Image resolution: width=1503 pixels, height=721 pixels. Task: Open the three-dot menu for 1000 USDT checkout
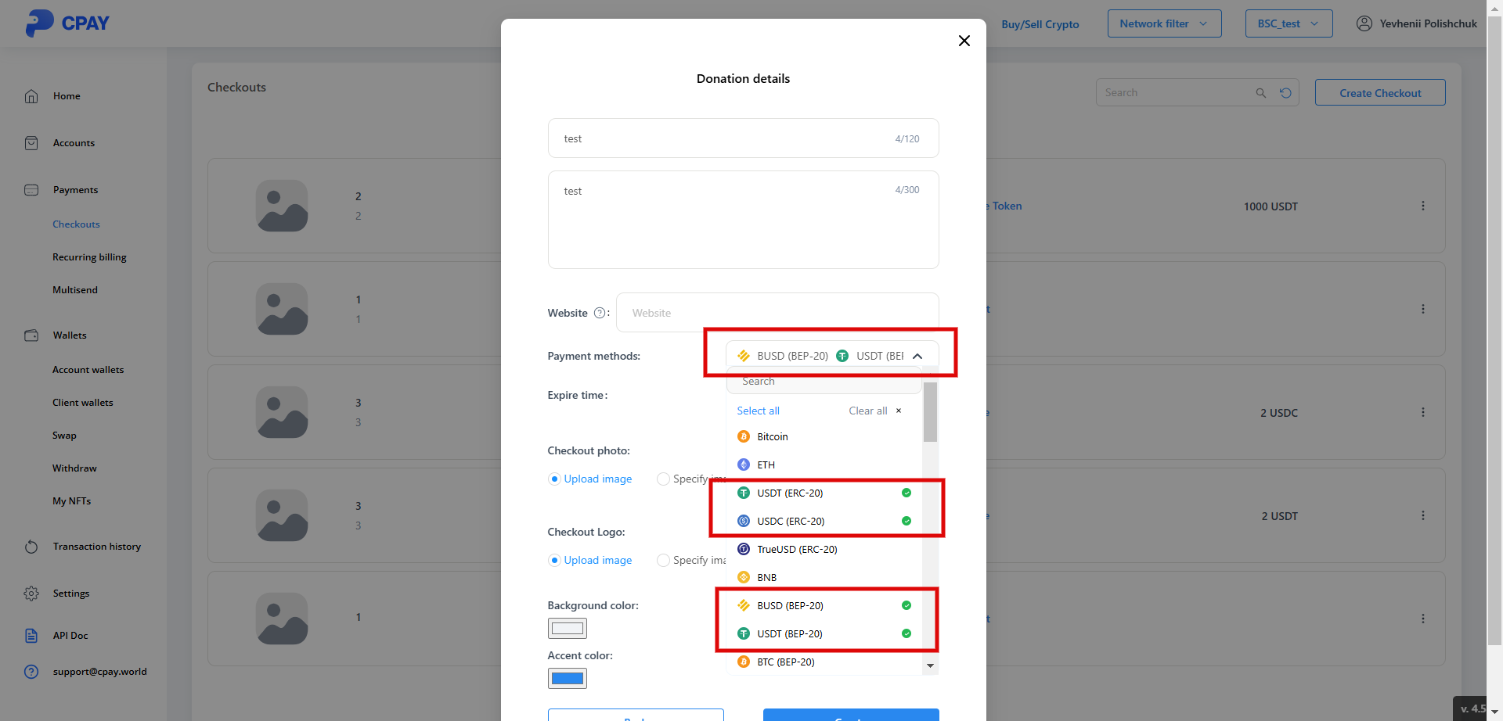click(1422, 206)
